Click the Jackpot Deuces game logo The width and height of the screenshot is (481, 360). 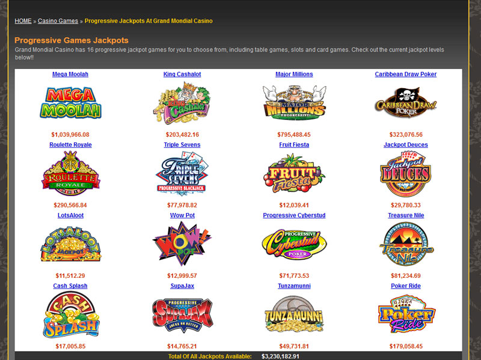tap(406, 173)
